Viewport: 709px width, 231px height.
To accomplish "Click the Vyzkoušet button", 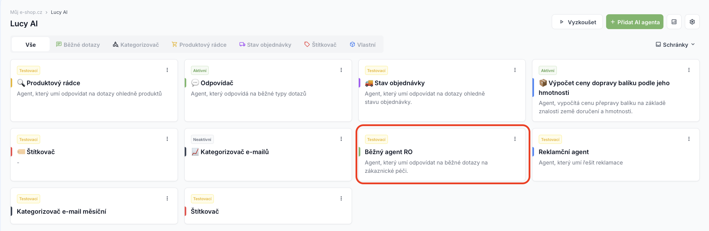I will click(577, 22).
